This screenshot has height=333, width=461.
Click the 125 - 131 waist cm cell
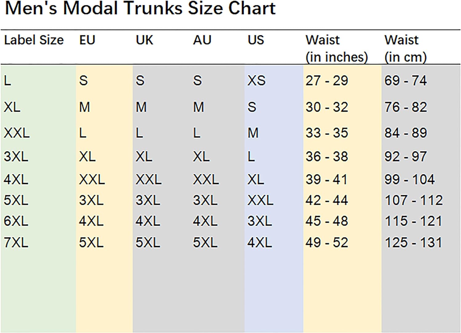tap(413, 243)
